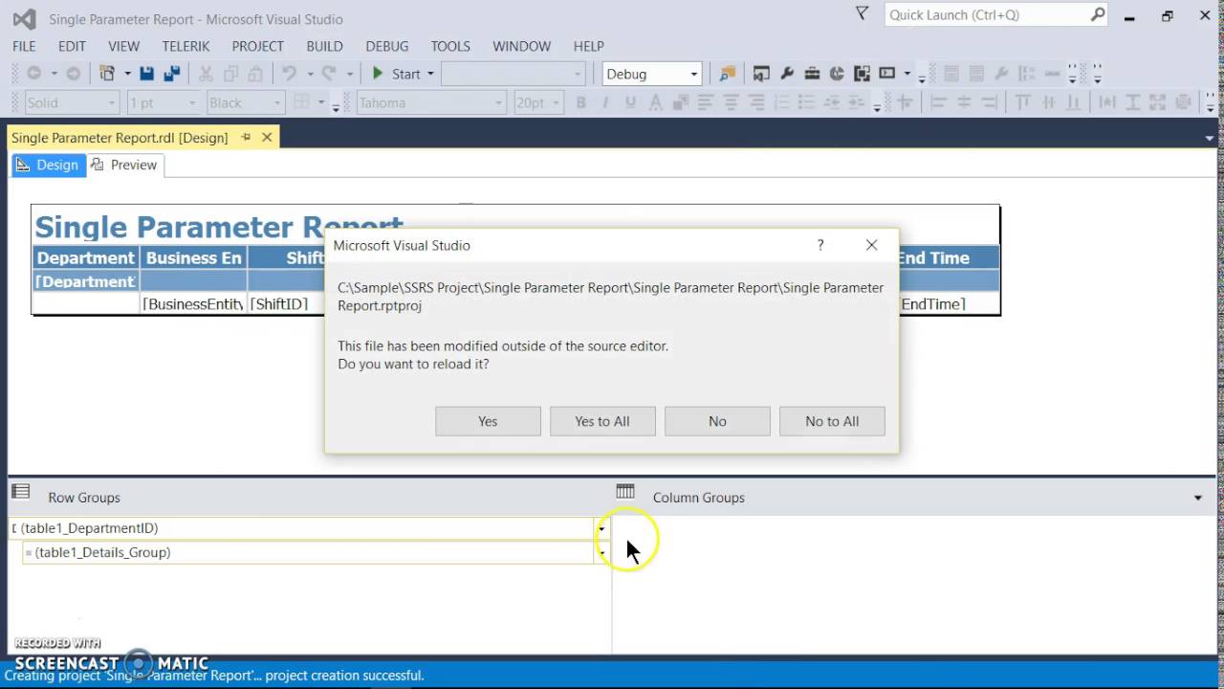Open the Toolbox briefcase icon

coord(812,74)
